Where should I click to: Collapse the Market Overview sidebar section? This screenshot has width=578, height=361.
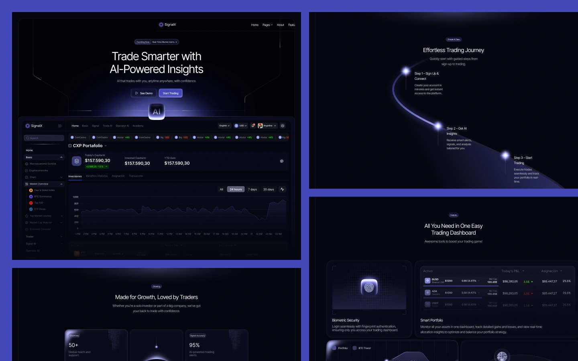pos(61,184)
